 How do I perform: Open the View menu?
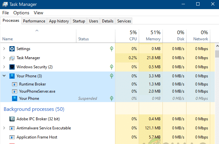click(38, 13)
